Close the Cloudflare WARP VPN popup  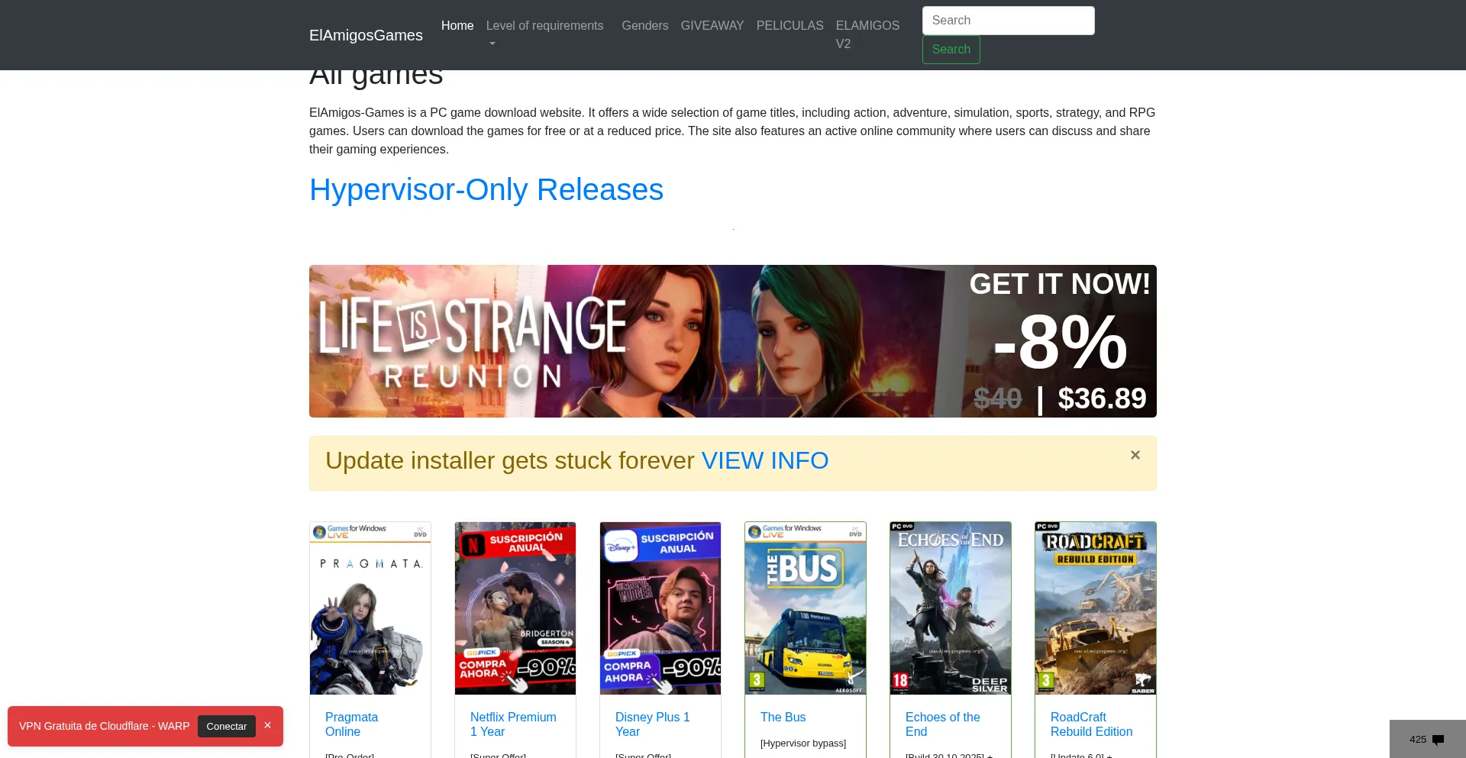(267, 725)
